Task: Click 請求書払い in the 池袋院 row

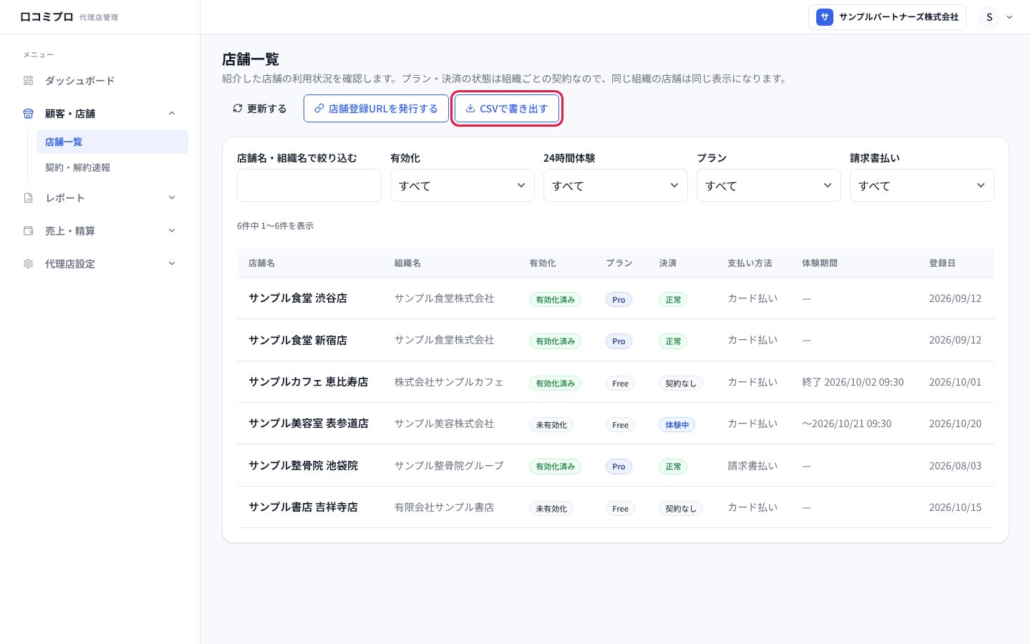Action: 752,466
